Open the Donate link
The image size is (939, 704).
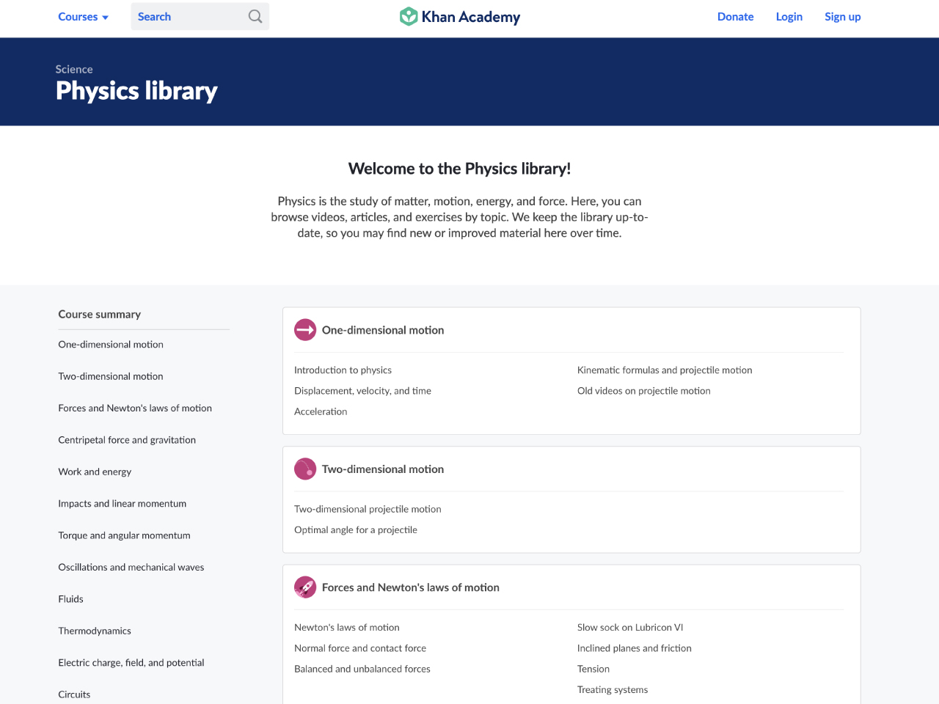[x=735, y=16]
